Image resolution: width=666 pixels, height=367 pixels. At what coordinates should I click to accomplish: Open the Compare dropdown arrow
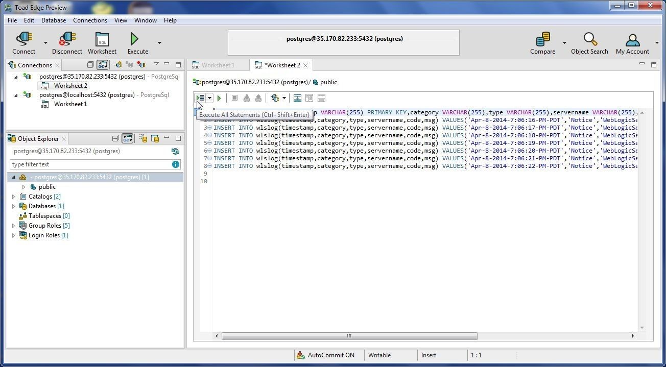pyautogui.click(x=564, y=43)
